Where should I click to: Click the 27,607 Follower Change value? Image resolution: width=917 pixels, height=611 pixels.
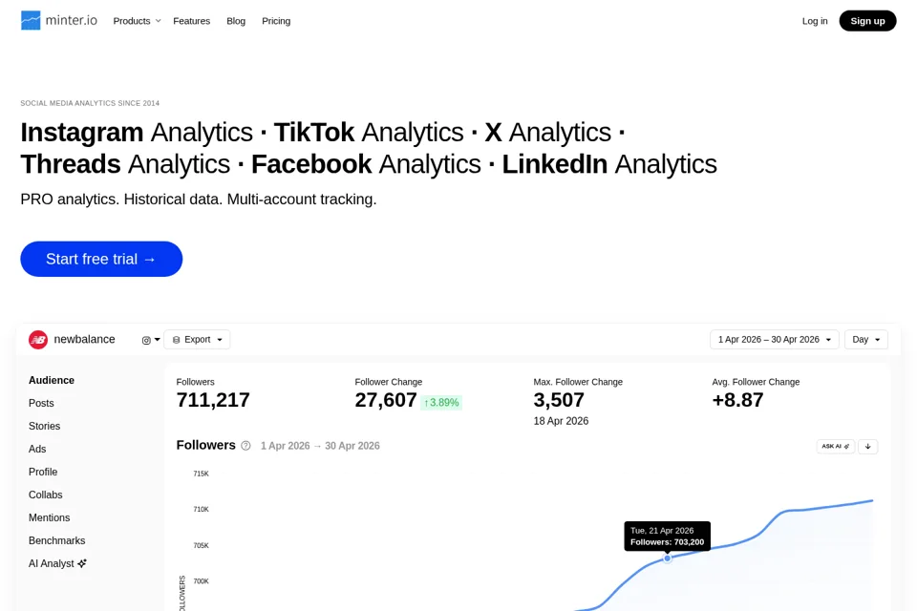385,400
